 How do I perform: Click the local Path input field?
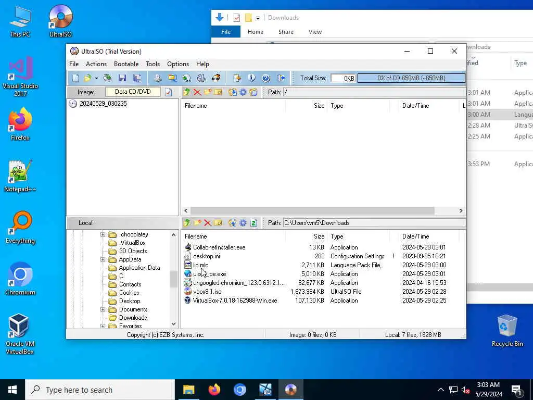point(374,223)
